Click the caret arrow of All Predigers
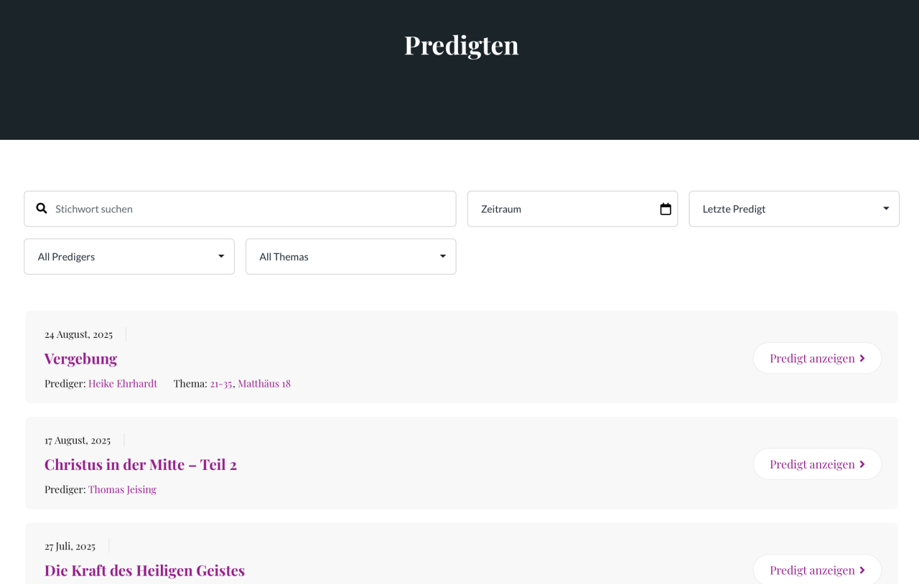919x584 pixels. pos(221,256)
